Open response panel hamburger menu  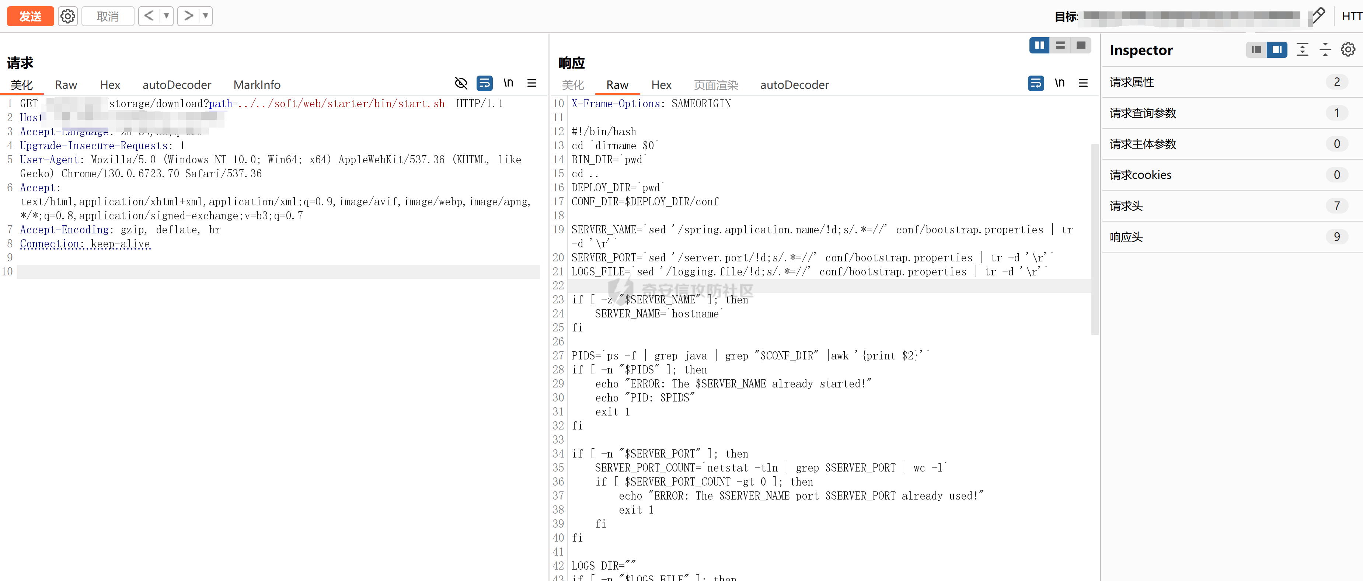click(x=1083, y=83)
